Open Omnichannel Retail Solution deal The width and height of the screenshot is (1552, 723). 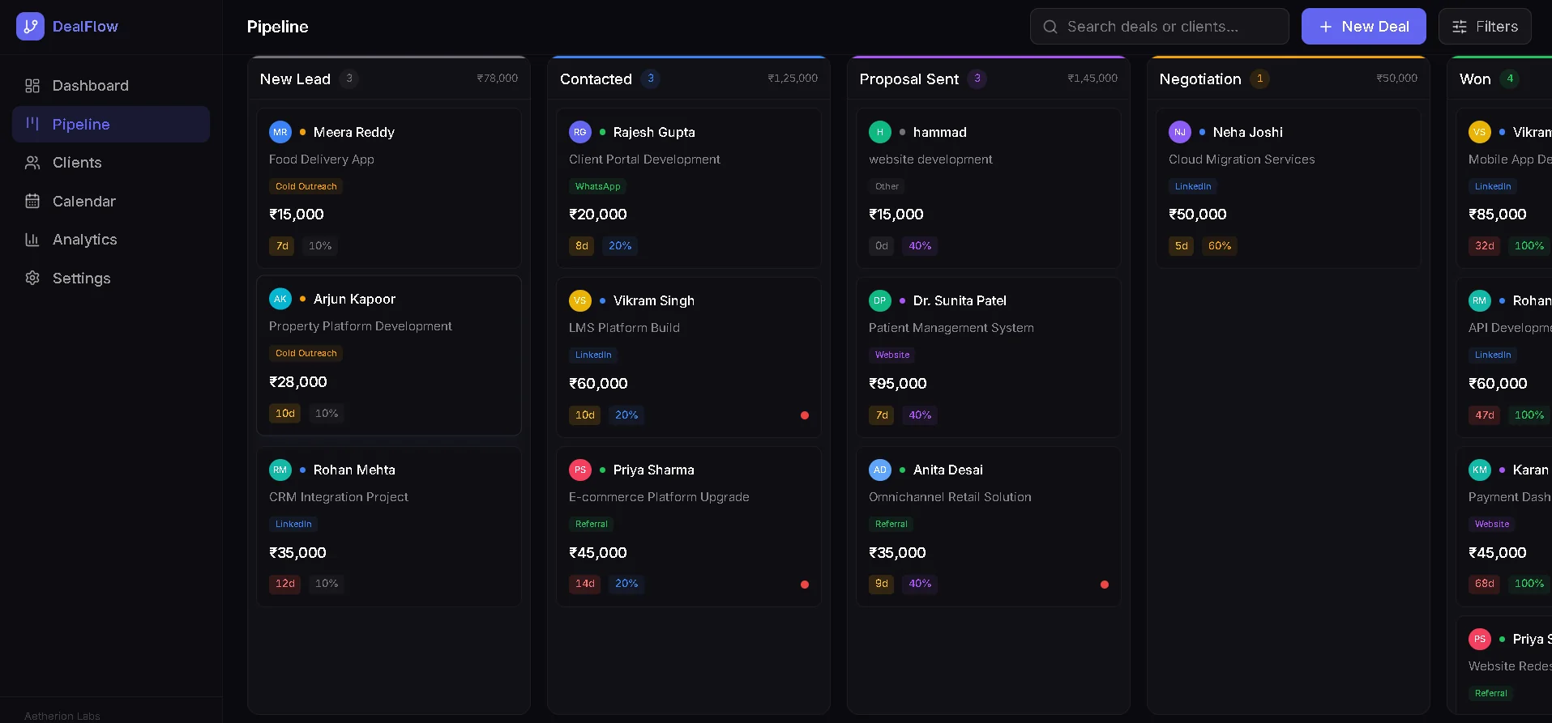[989, 526]
